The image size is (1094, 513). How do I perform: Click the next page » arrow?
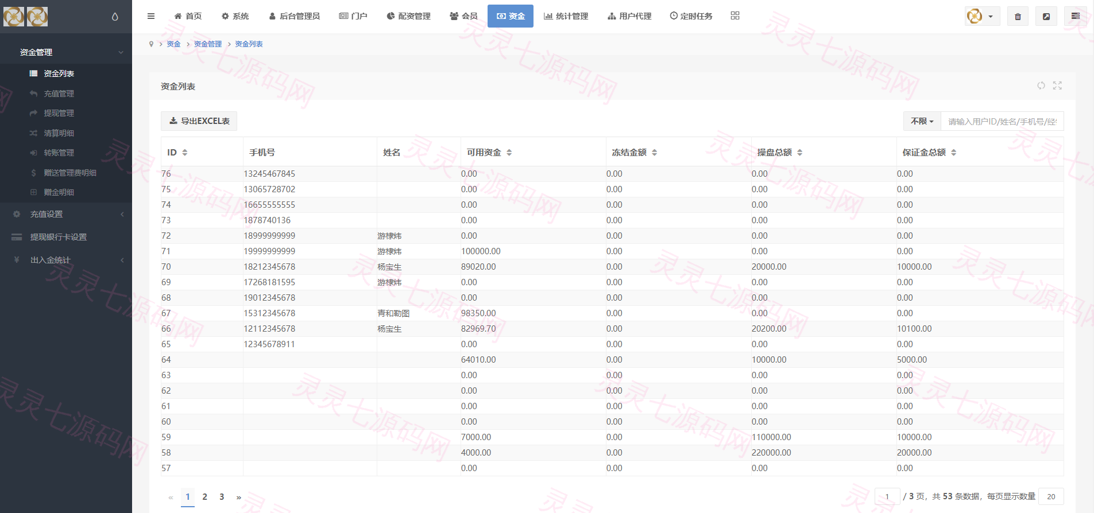(x=239, y=497)
